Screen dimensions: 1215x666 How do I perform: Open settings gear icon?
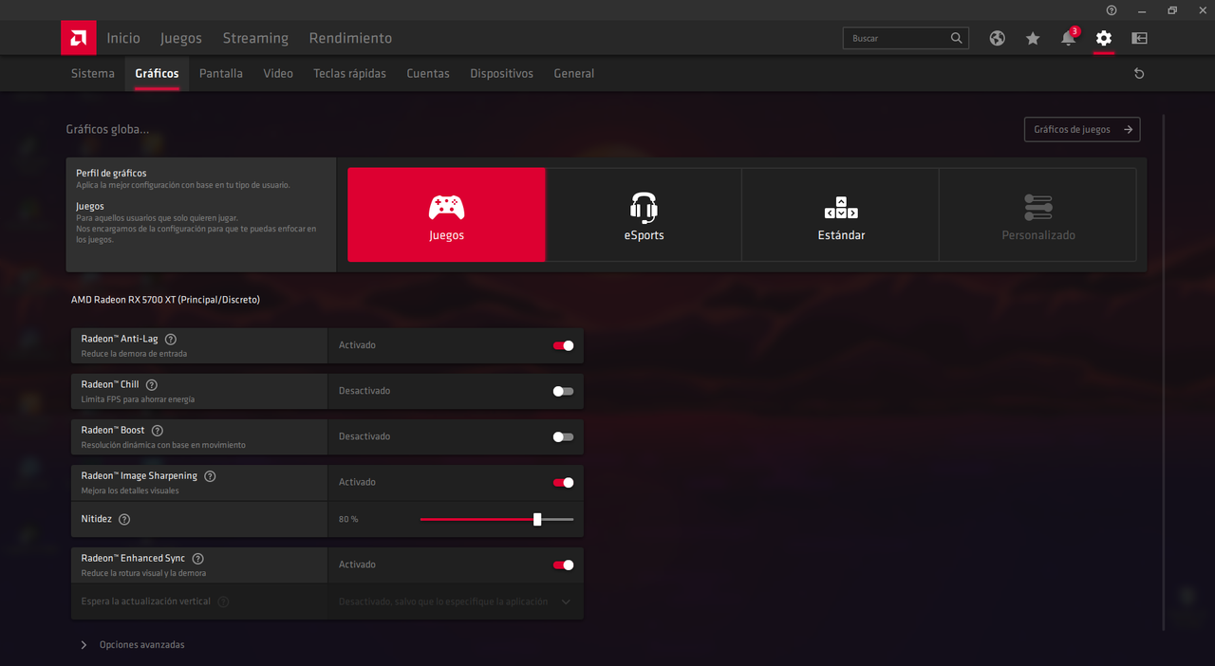1103,38
